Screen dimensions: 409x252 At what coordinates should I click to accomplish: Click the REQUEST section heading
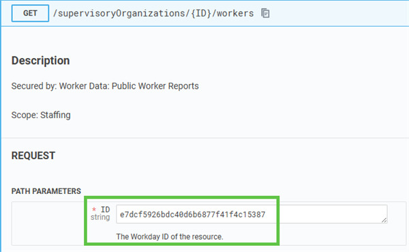click(x=33, y=156)
